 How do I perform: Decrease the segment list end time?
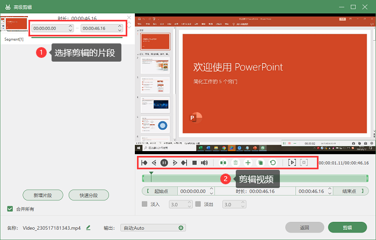coord(120,30)
